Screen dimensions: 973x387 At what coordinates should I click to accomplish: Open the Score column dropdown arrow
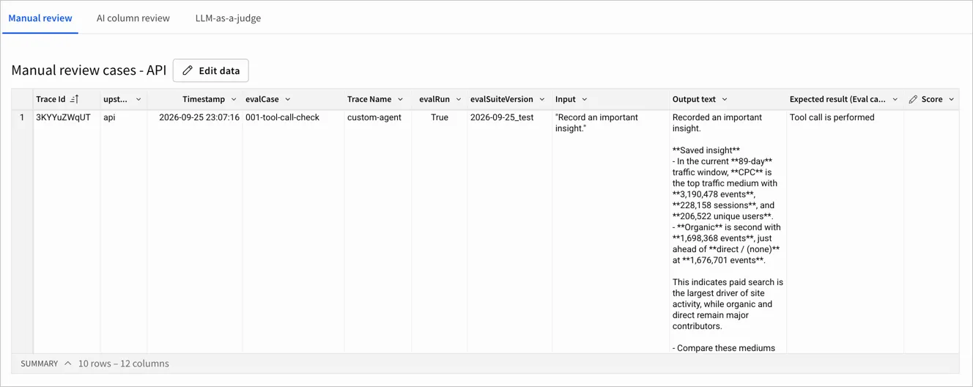point(951,99)
